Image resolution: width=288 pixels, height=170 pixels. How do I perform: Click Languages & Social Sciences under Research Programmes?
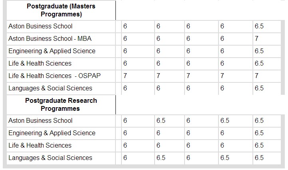pos(50,158)
